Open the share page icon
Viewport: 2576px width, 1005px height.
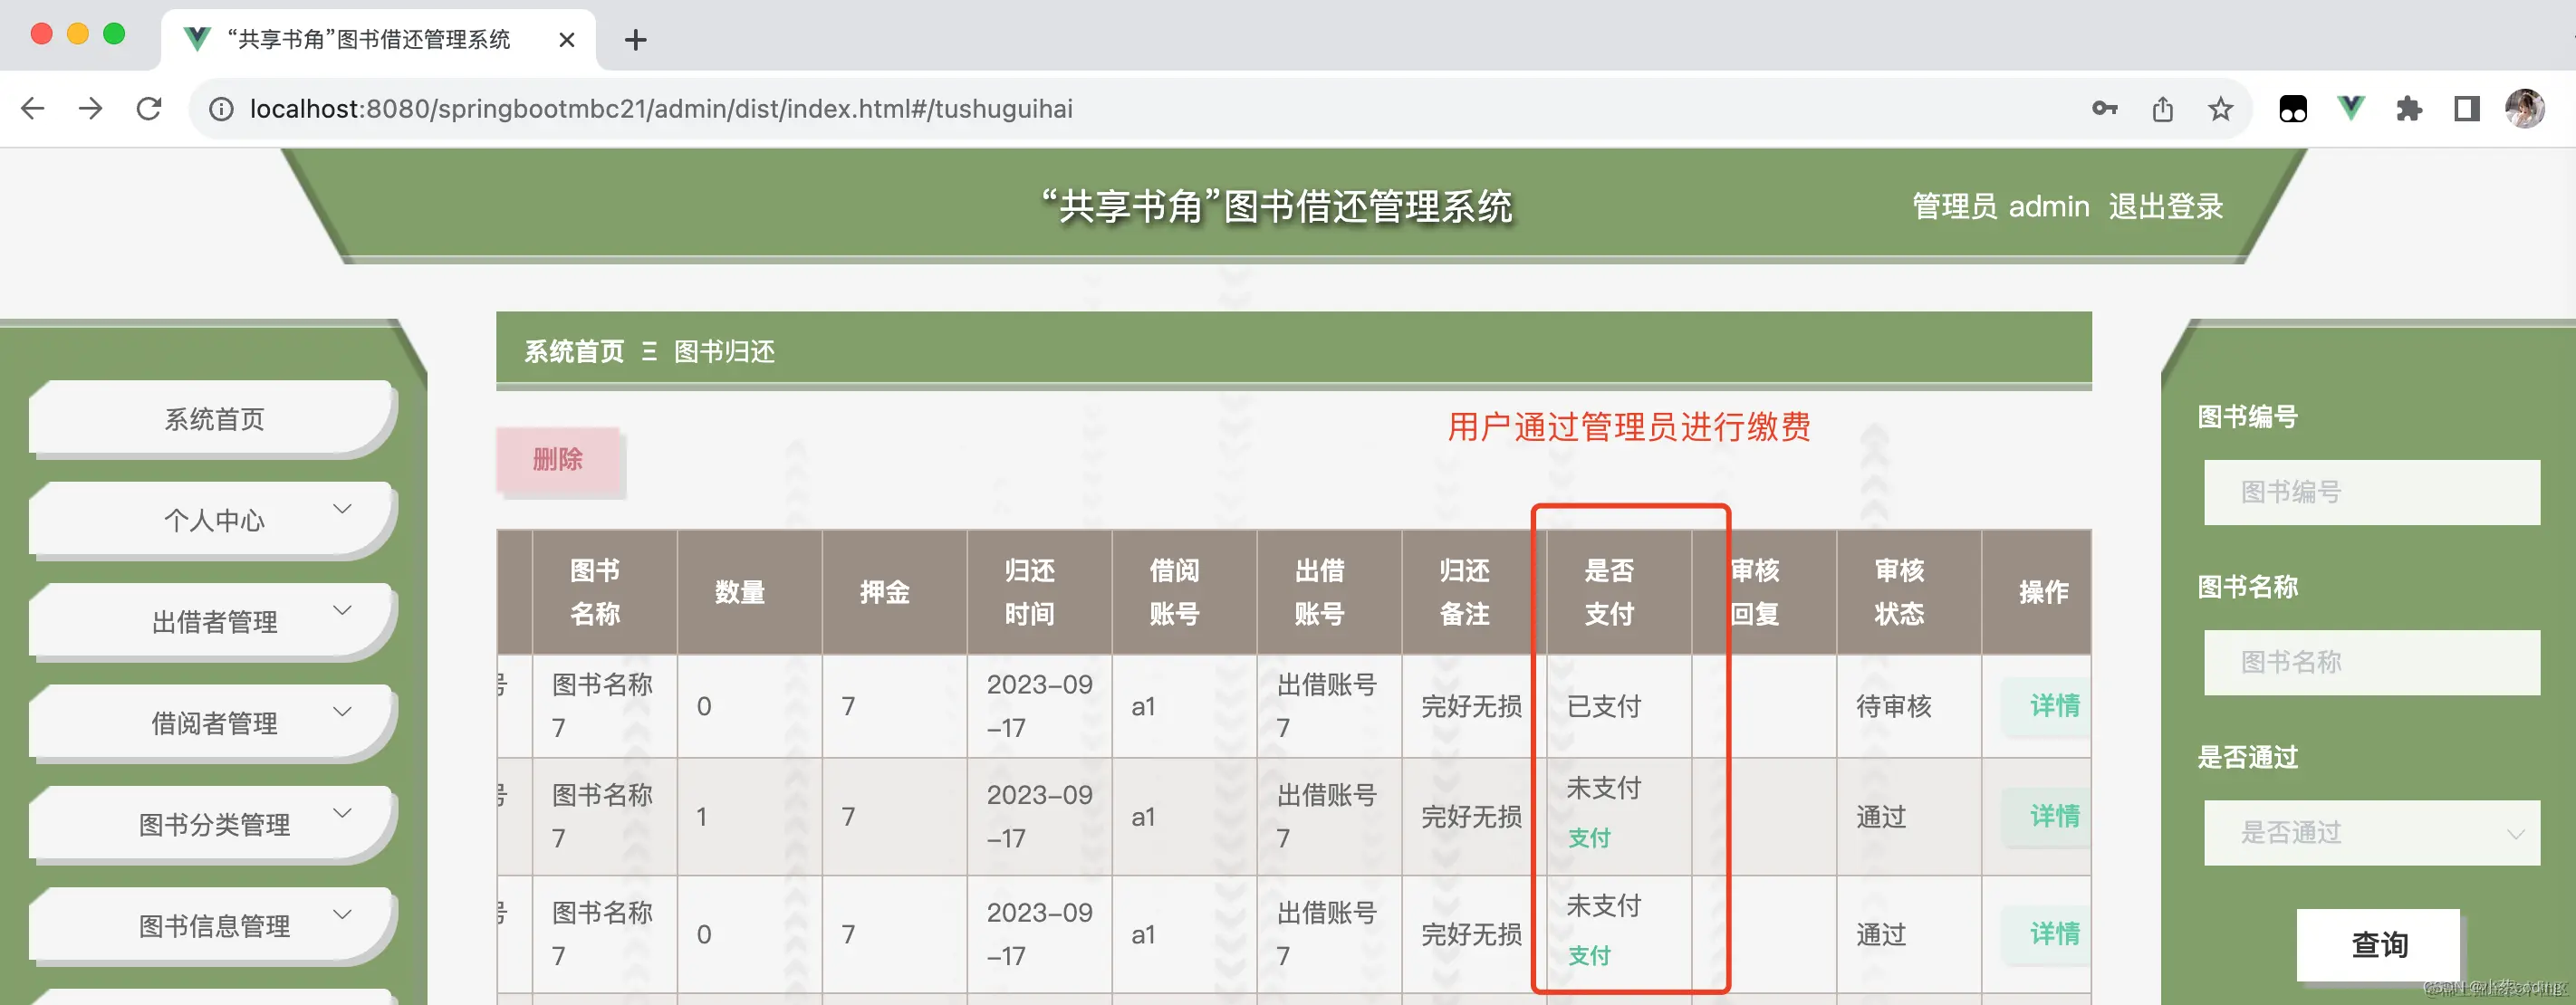(x=2162, y=108)
